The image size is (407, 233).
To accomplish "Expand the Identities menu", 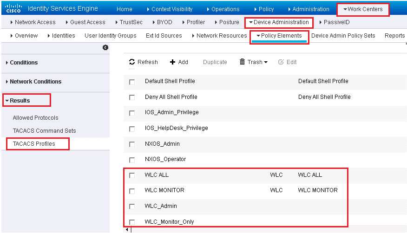I will pyautogui.click(x=61, y=36).
